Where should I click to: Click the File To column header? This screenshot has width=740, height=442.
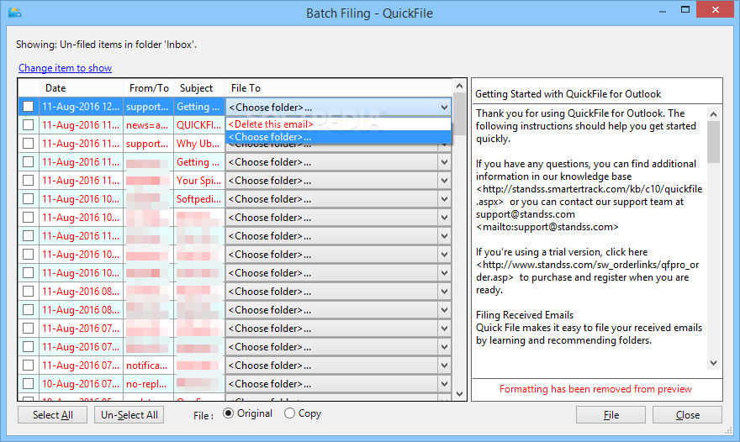[338, 88]
